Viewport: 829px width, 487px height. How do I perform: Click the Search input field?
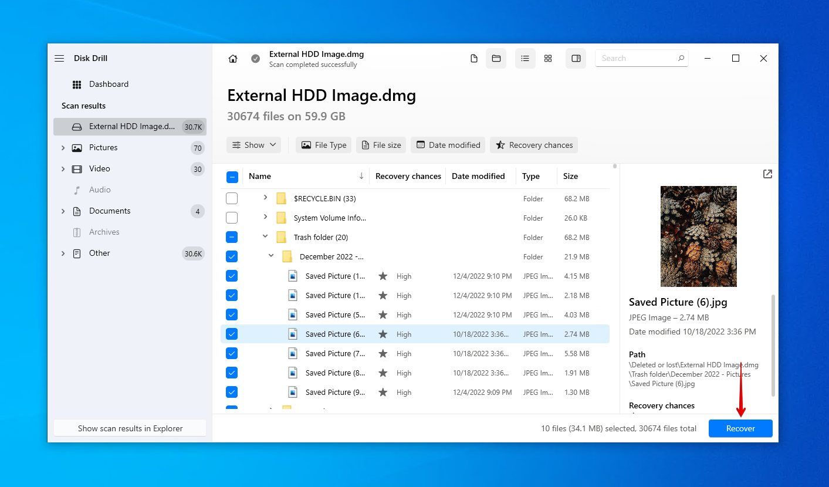pyautogui.click(x=642, y=58)
